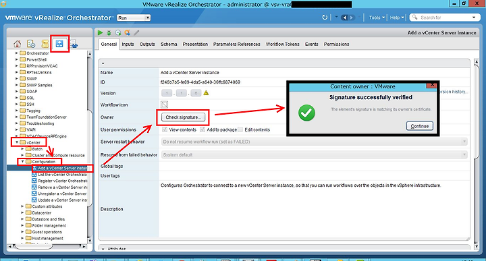Collapse the Configuration folder
Image resolution: width=486 pixels, height=261 pixels.
point(22,162)
